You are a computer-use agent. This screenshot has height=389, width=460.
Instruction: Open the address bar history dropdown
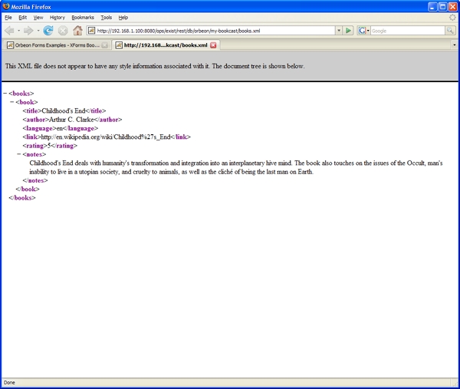[x=338, y=31]
